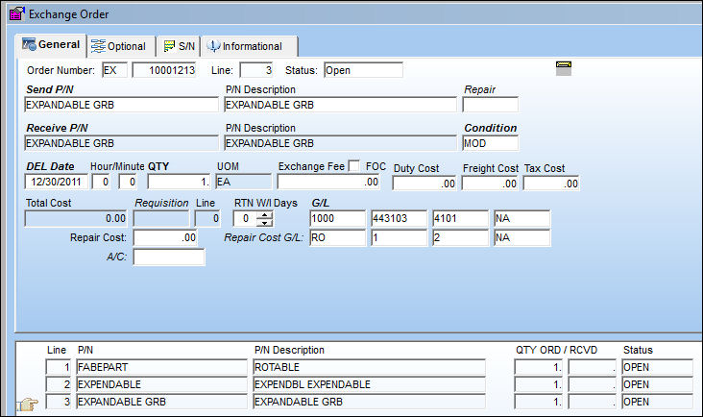Click line 3 EXPANDABLE GRB description cell
Screen dimensions: 703x417
pos(369,402)
